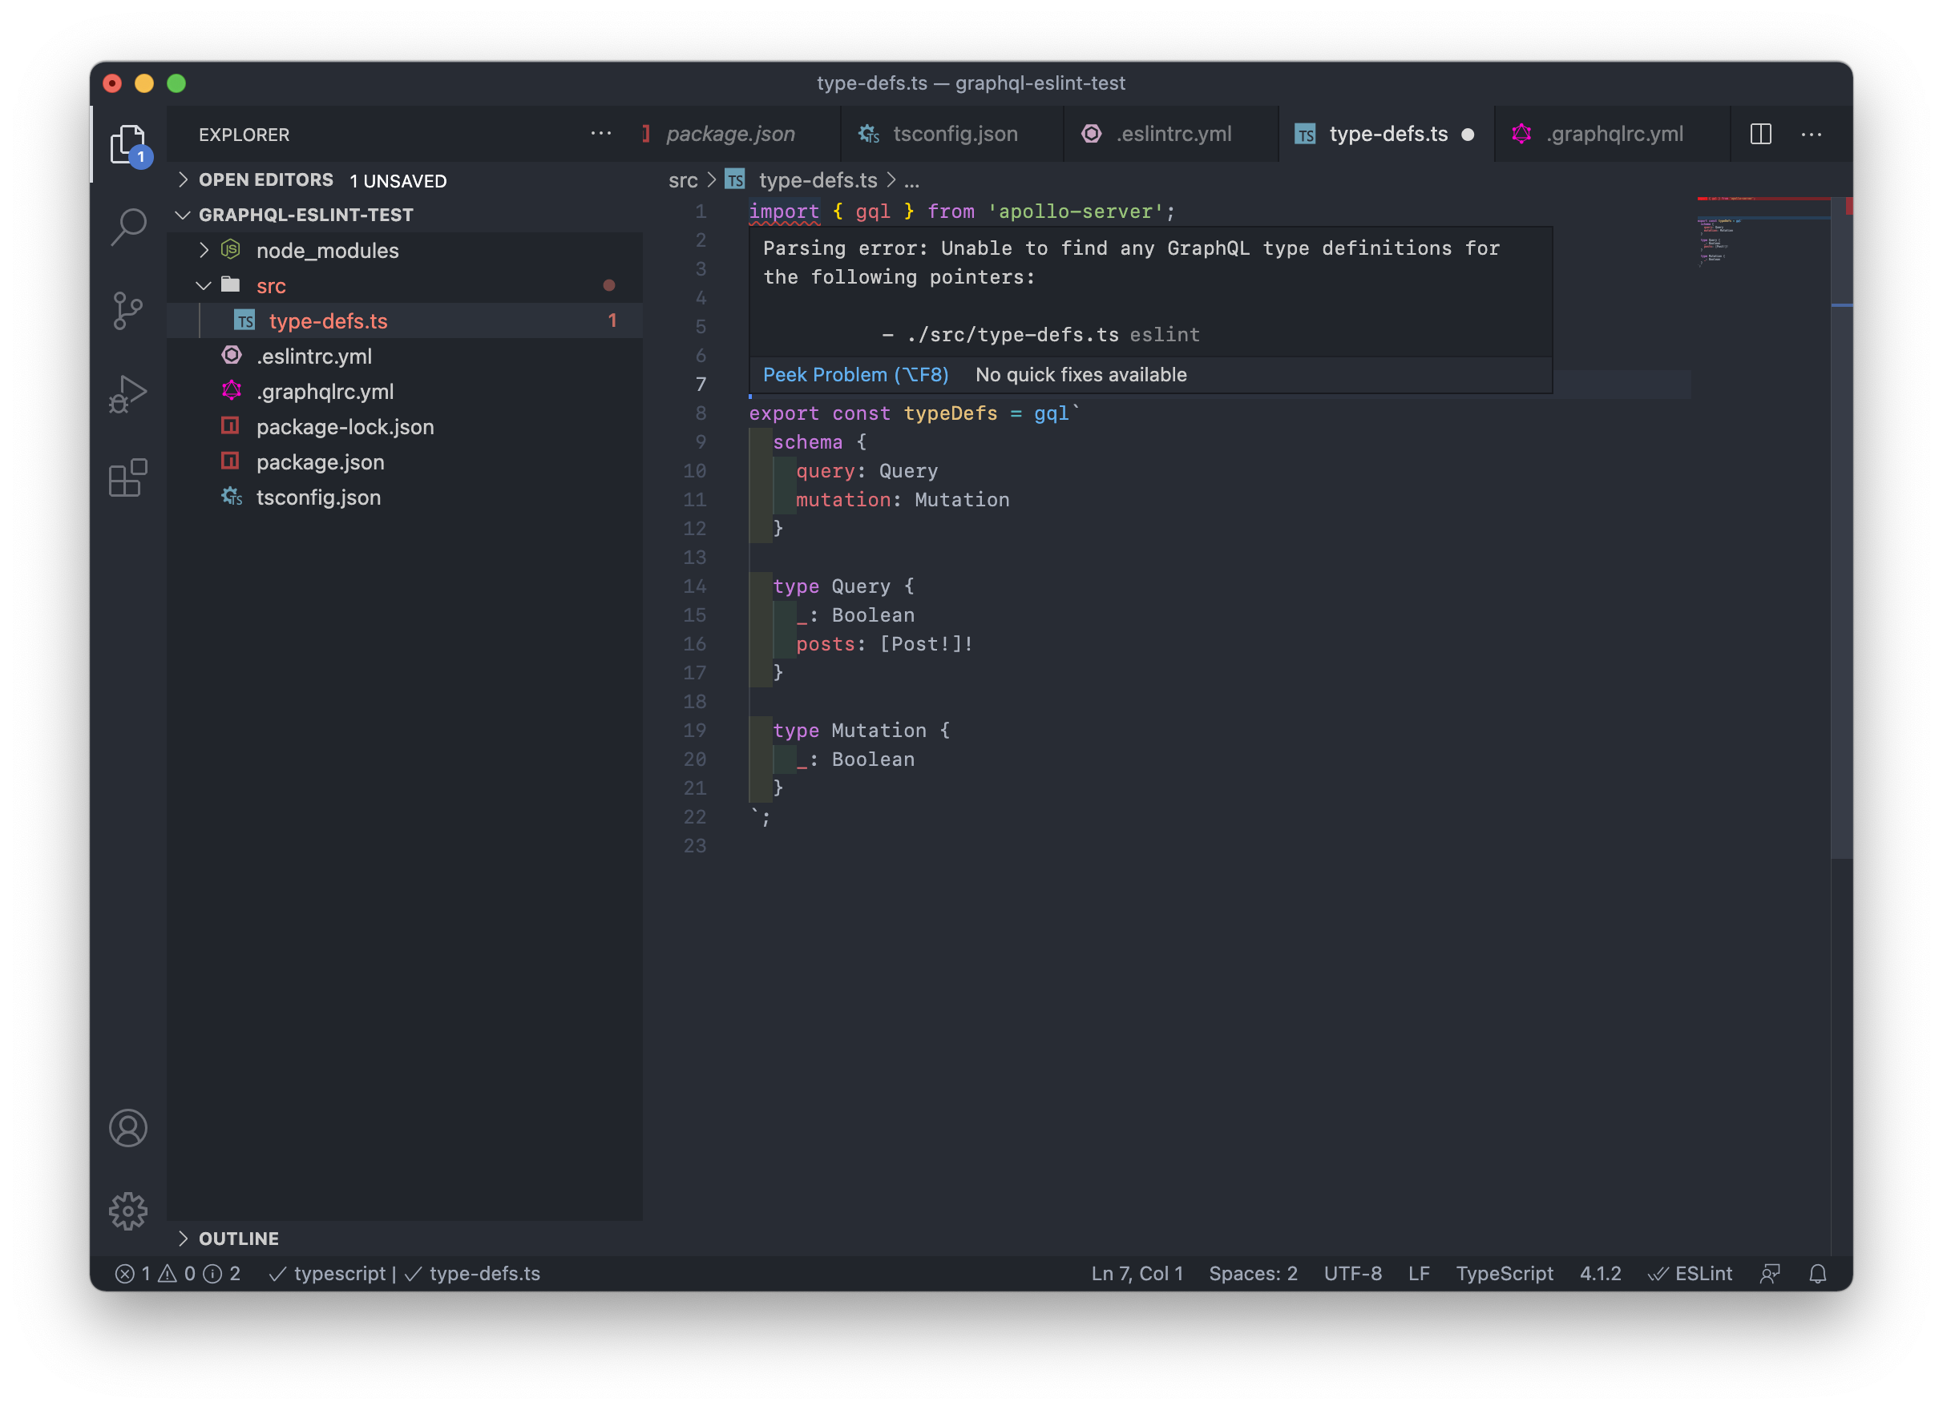This screenshot has width=1943, height=1410.
Task: Click the Peek Problem link
Action: click(x=855, y=375)
